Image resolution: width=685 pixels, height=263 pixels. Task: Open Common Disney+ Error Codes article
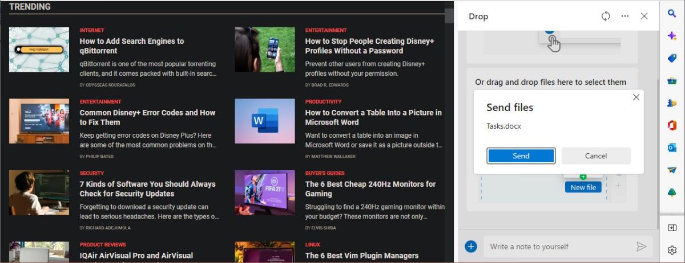tap(147, 117)
